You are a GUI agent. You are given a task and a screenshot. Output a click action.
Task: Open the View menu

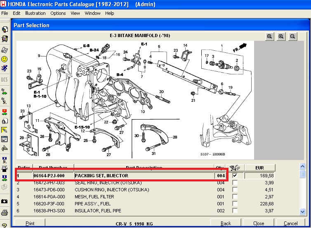click(75, 13)
